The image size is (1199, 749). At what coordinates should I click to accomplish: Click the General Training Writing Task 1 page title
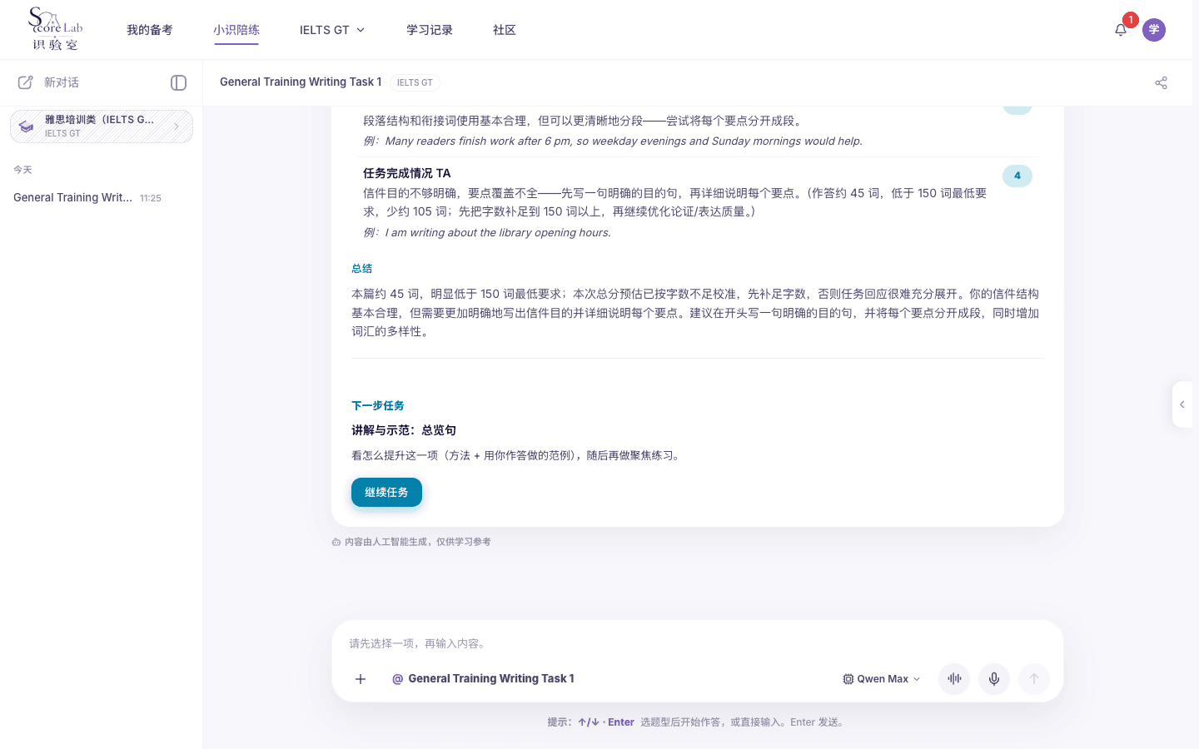click(x=301, y=82)
